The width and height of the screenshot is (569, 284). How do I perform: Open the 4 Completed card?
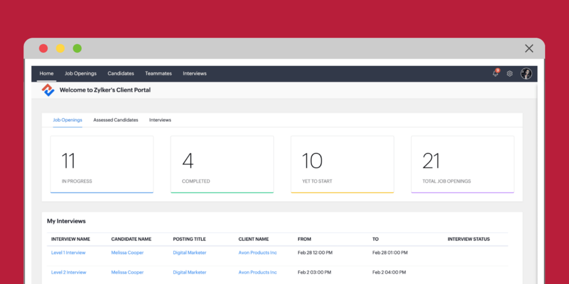(222, 164)
